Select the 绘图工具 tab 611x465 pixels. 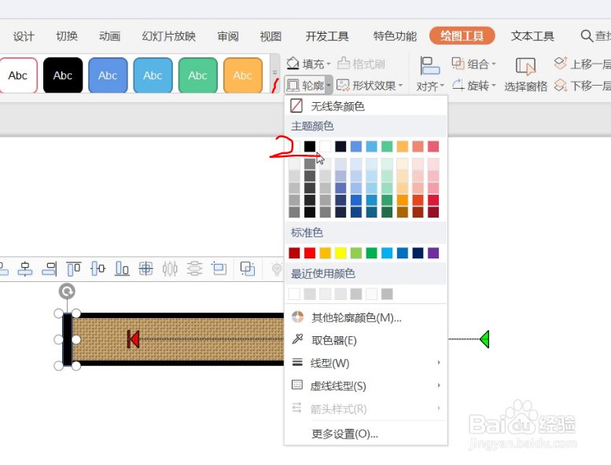pyautogui.click(x=462, y=36)
